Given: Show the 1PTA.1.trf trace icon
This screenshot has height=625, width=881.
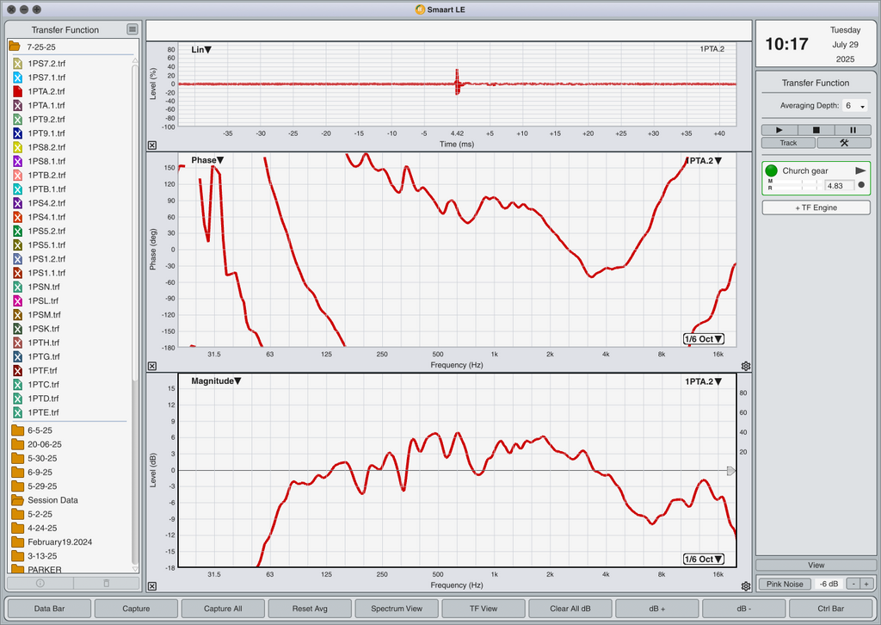Looking at the screenshot, I should [17, 105].
